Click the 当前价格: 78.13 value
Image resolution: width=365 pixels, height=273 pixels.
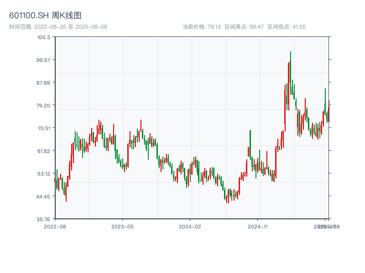(x=202, y=27)
